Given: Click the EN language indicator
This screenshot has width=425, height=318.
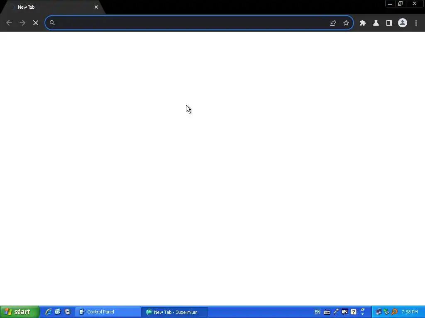Looking at the screenshot, I should point(318,312).
